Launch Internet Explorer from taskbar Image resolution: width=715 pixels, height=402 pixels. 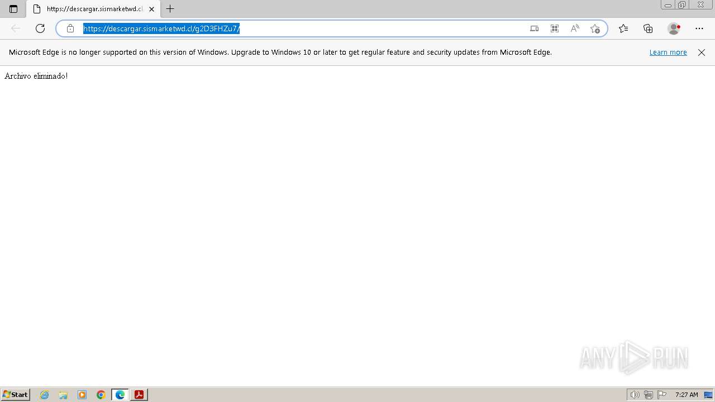coord(45,395)
